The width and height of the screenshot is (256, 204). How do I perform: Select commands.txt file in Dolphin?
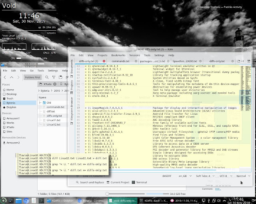(55, 107)
